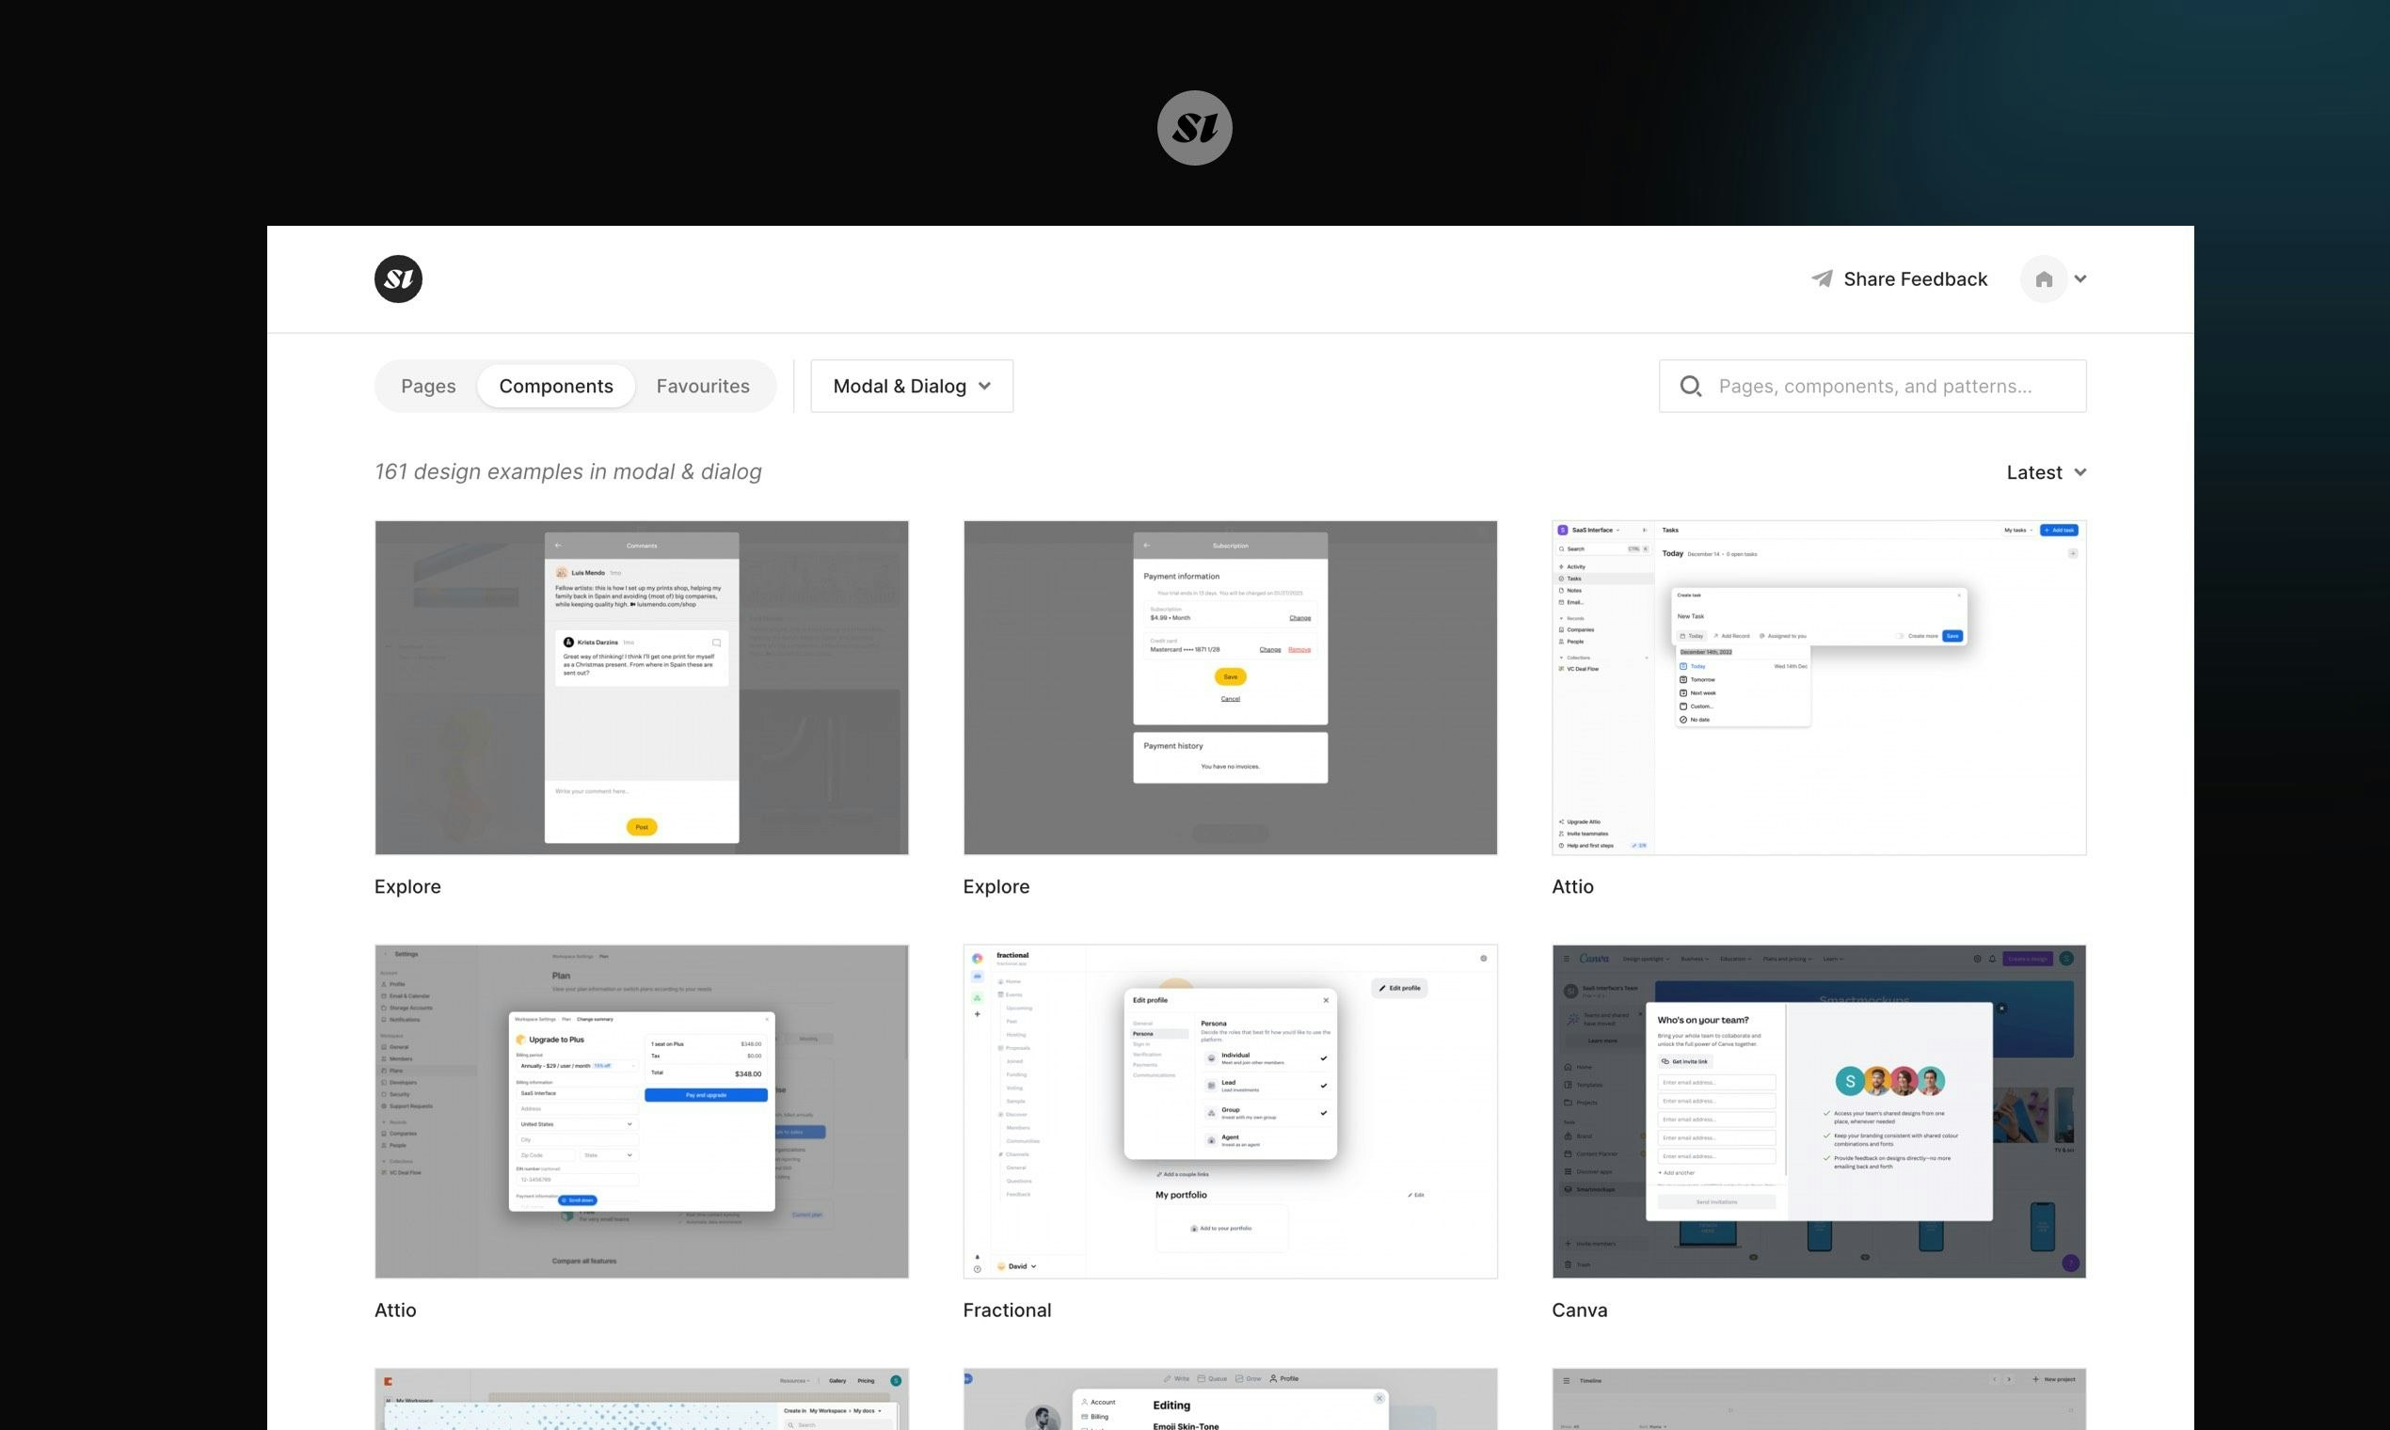Open the Timeline thumbnail in bottom row

click(x=1819, y=1399)
